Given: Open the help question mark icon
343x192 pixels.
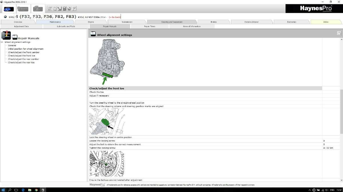Looking at the screenshot, I should [x=74, y=9].
